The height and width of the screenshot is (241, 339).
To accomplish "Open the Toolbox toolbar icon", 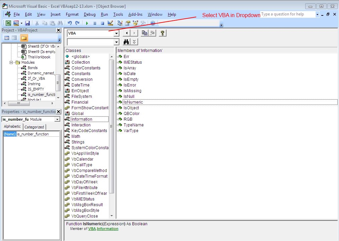I will point(143,23).
